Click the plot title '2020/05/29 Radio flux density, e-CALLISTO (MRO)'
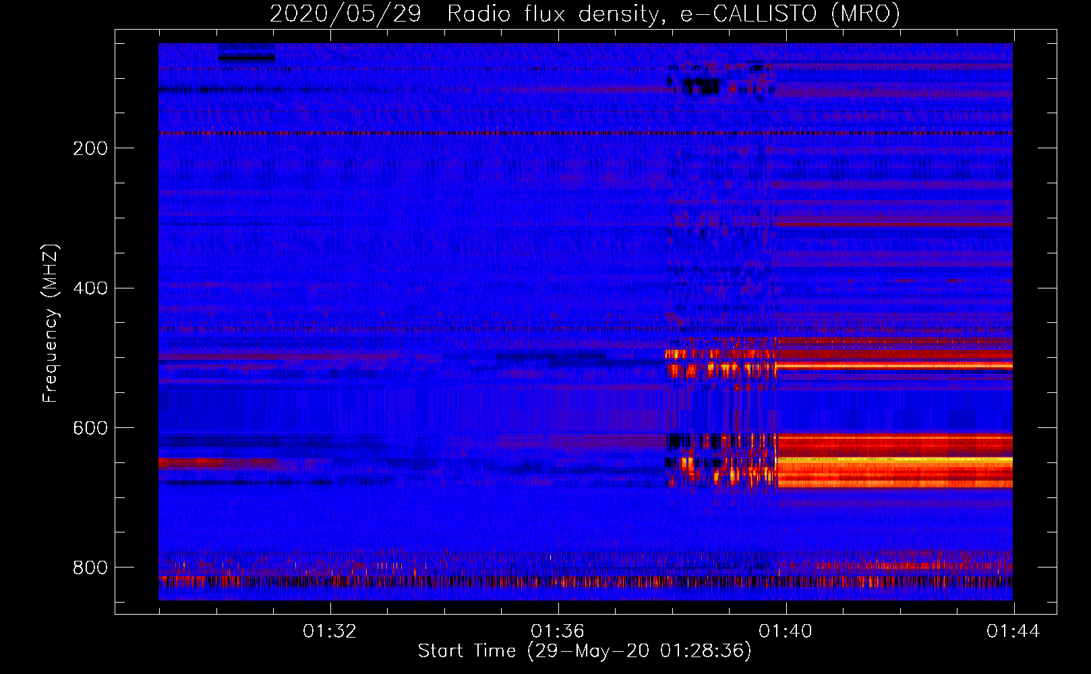1091x674 pixels. point(585,14)
